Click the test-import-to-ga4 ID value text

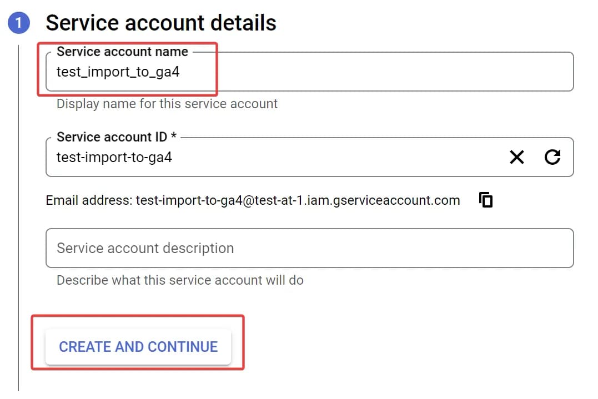114,158
